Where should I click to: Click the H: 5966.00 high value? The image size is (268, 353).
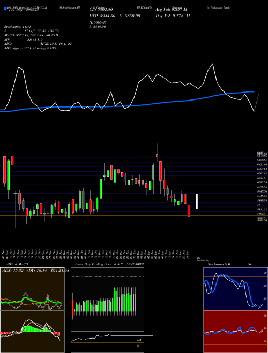[x=98, y=22]
